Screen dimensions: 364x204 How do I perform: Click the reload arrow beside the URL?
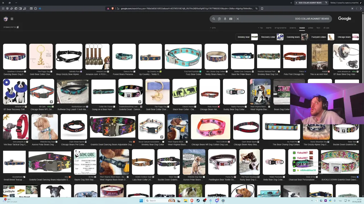tap(118, 8)
